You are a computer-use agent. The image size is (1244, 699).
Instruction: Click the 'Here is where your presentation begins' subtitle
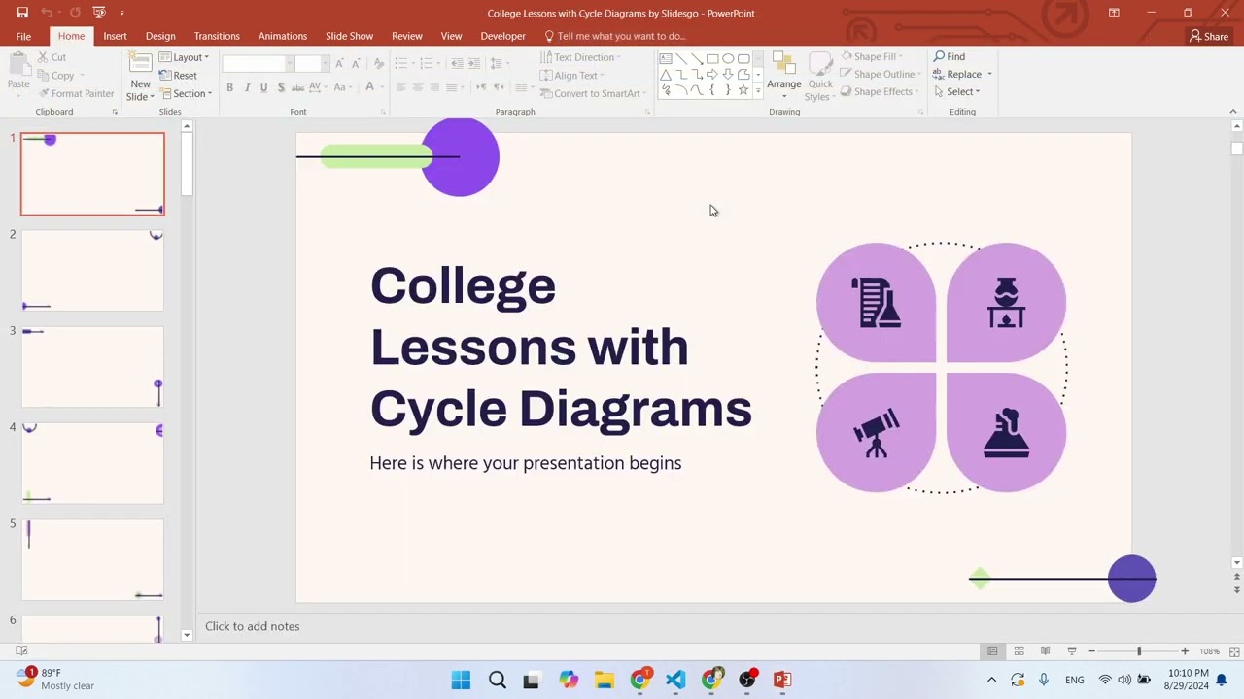(x=526, y=463)
